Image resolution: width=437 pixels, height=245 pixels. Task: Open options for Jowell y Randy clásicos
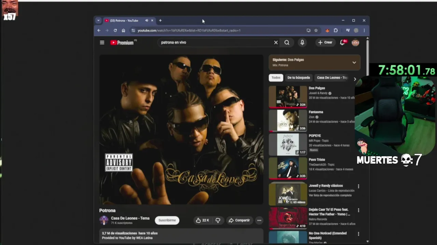(358, 186)
